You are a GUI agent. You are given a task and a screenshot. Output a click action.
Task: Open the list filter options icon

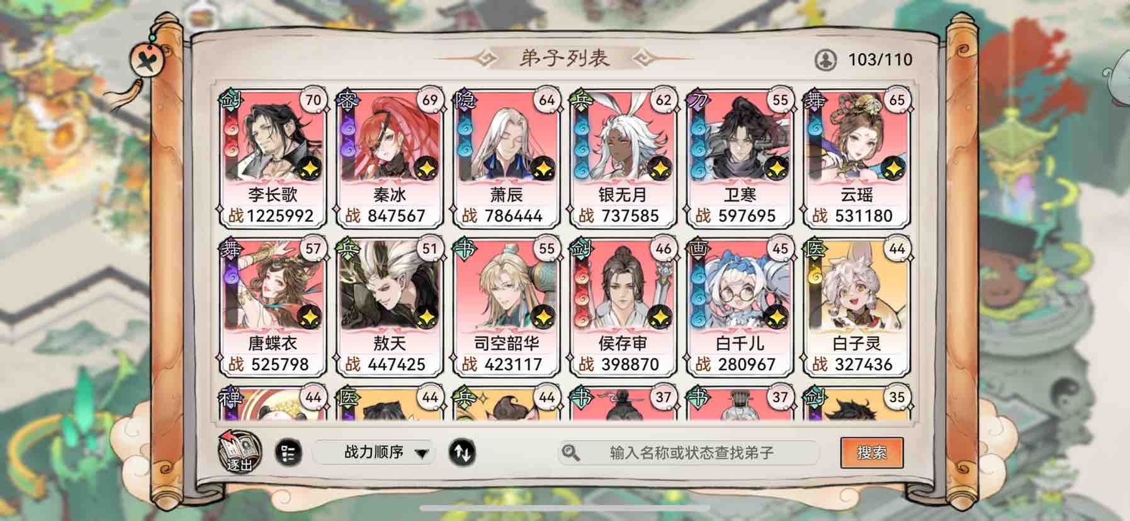point(288,452)
